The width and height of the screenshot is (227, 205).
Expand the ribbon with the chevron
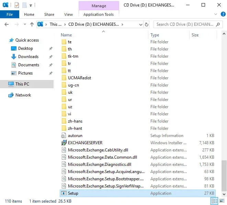pos(216,14)
